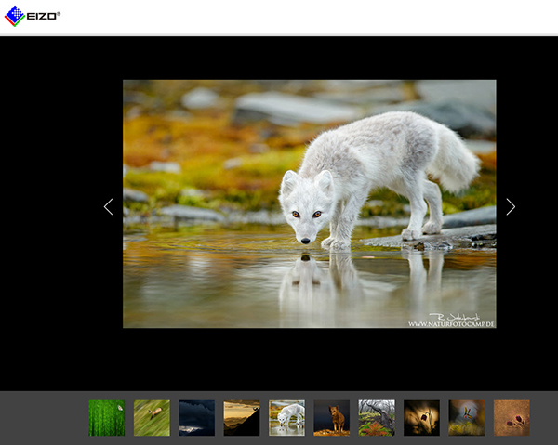
Task: Select the white arctic fox thumbnail
Action: [286, 418]
